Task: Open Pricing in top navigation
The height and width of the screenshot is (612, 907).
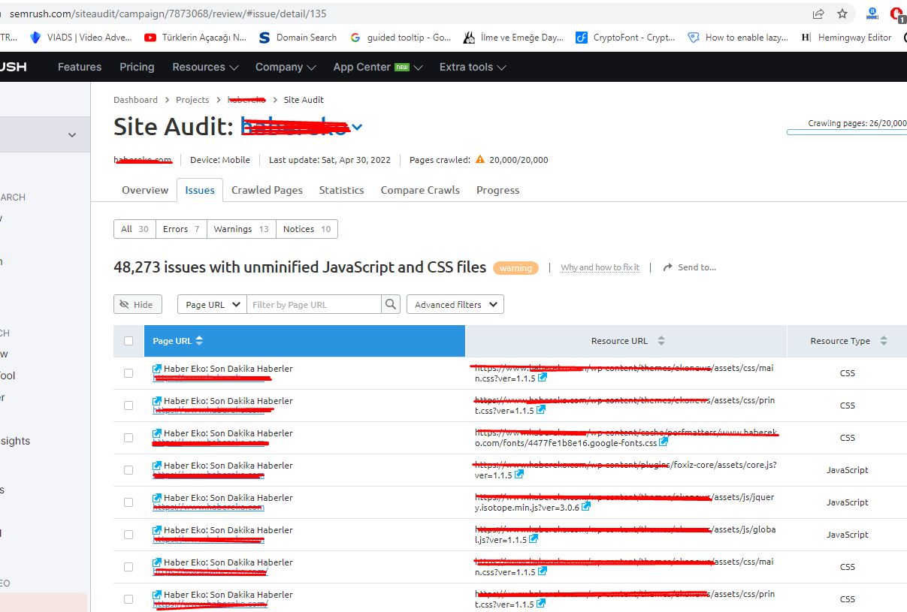Action: tap(137, 67)
